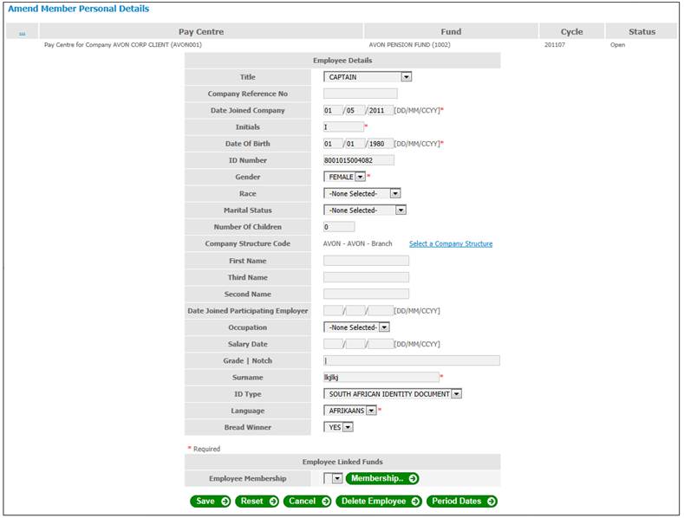Expand the Occupation dropdown
Image resolution: width=684 pixels, height=518 pixels.
coord(384,327)
